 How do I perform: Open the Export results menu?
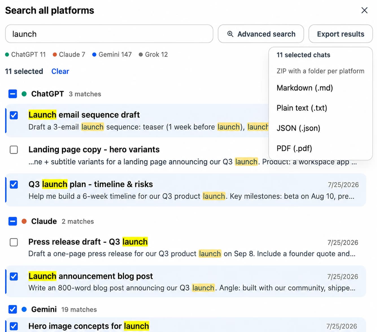tap(341, 34)
